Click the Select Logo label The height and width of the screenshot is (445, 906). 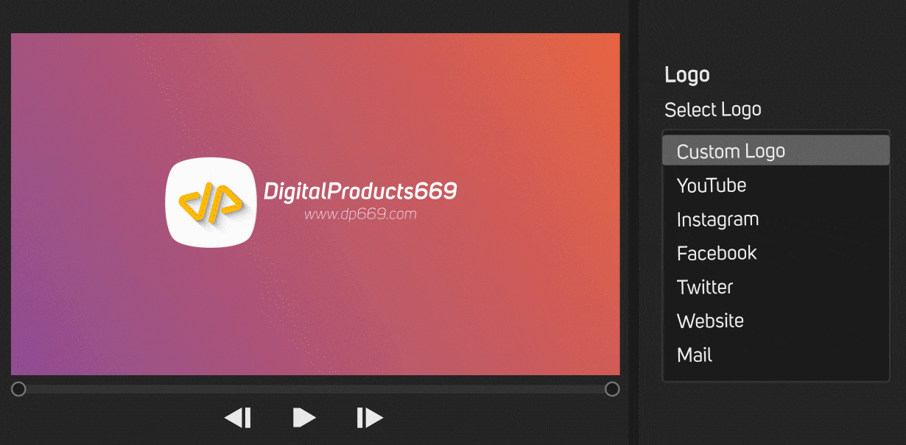click(x=712, y=110)
